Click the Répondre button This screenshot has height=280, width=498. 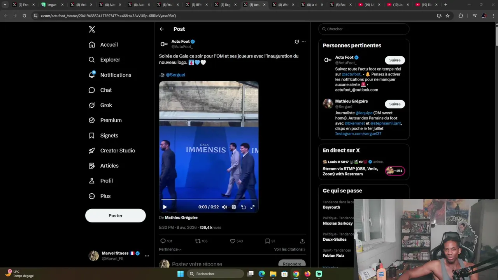pyautogui.click(x=292, y=264)
